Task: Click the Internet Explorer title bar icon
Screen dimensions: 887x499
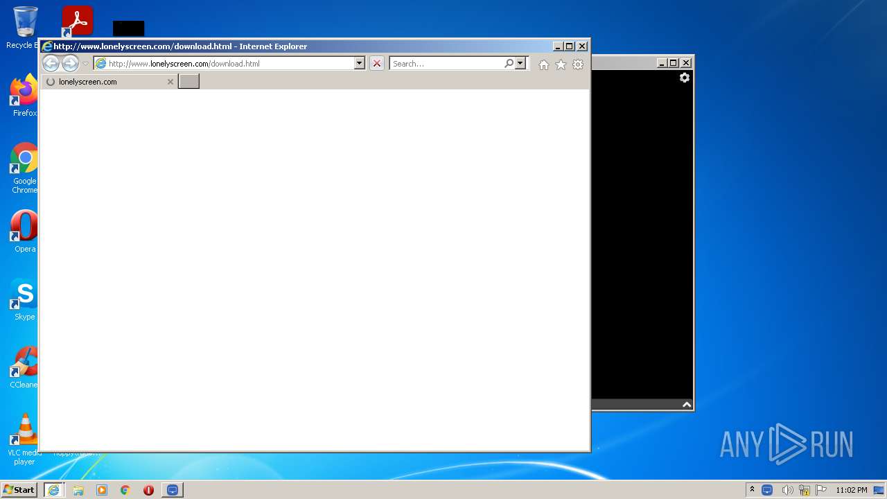Action: pos(47,46)
